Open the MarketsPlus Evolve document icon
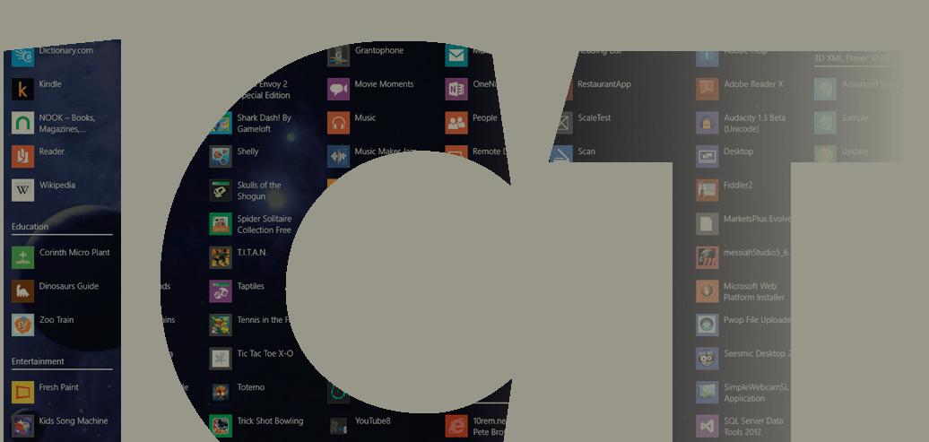This screenshot has height=442, width=929. [707, 224]
